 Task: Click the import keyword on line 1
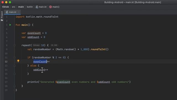point(20,17)
